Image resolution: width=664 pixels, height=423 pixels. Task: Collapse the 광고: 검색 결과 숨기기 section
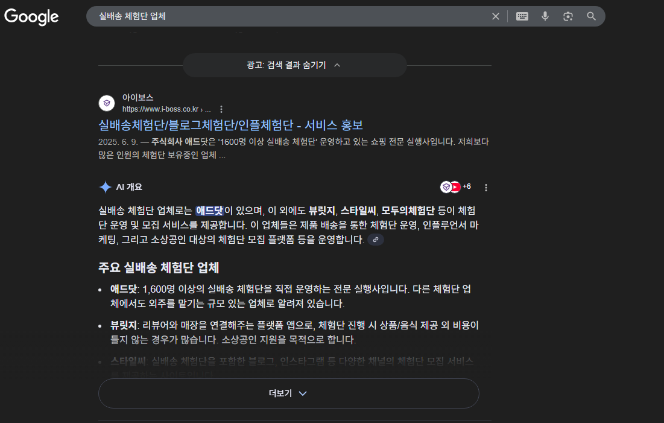[295, 65]
